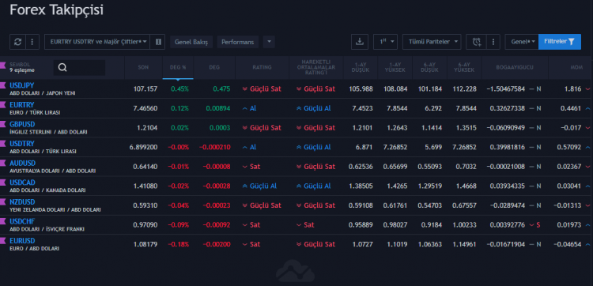Click the search magnifier in symbol column
593x286 pixels.
coord(62,68)
